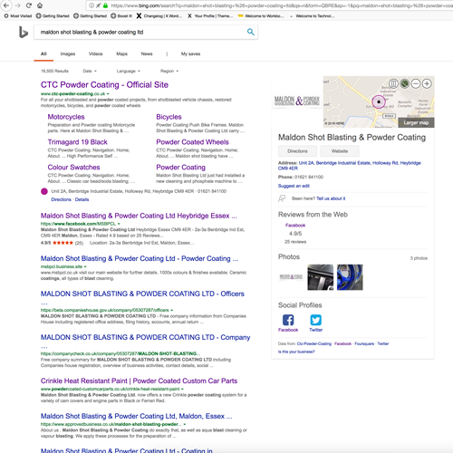Switch to the Images tab
This screenshot has height=453, width=453.
pos(68,53)
